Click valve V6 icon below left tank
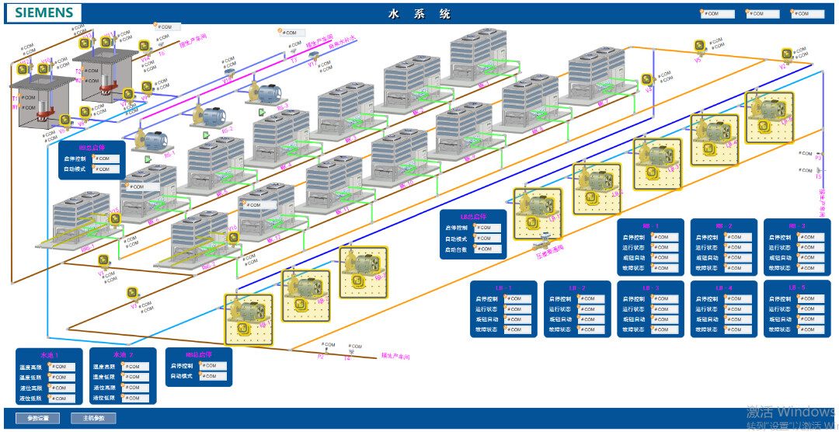 [65, 120]
